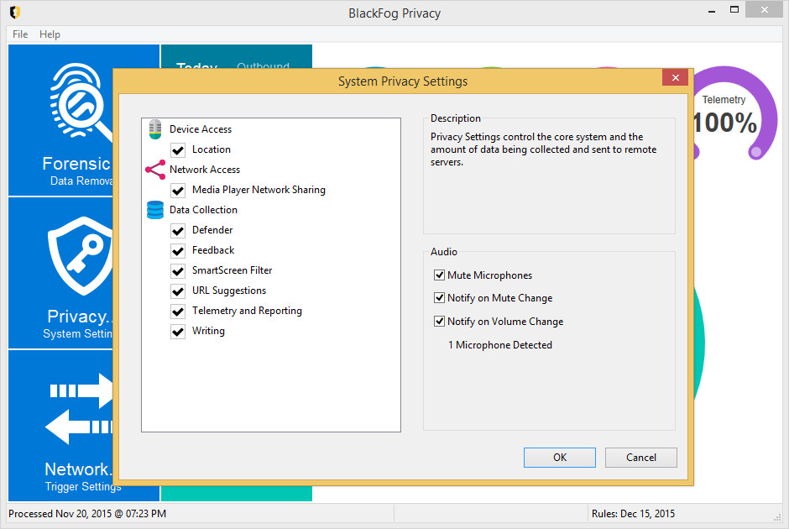The width and height of the screenshot is (789, 529).
Task: Click the Processed Nov 20, 2015 status
Action: click(x=87, y=513)
